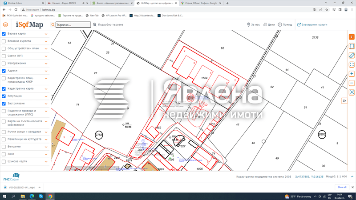The width and height of the screenshot is (356, 200).
Task: Expand the Кадастрална карта chevron
Action: (x=46, y=89)
